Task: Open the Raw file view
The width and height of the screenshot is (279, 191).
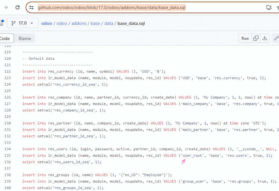Action: point(245,38)
